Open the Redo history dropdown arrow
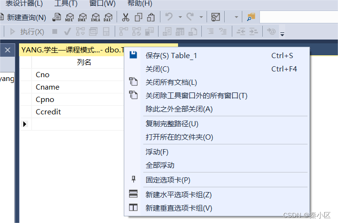This screenshot has width=338, height=223. coord(201,17)
